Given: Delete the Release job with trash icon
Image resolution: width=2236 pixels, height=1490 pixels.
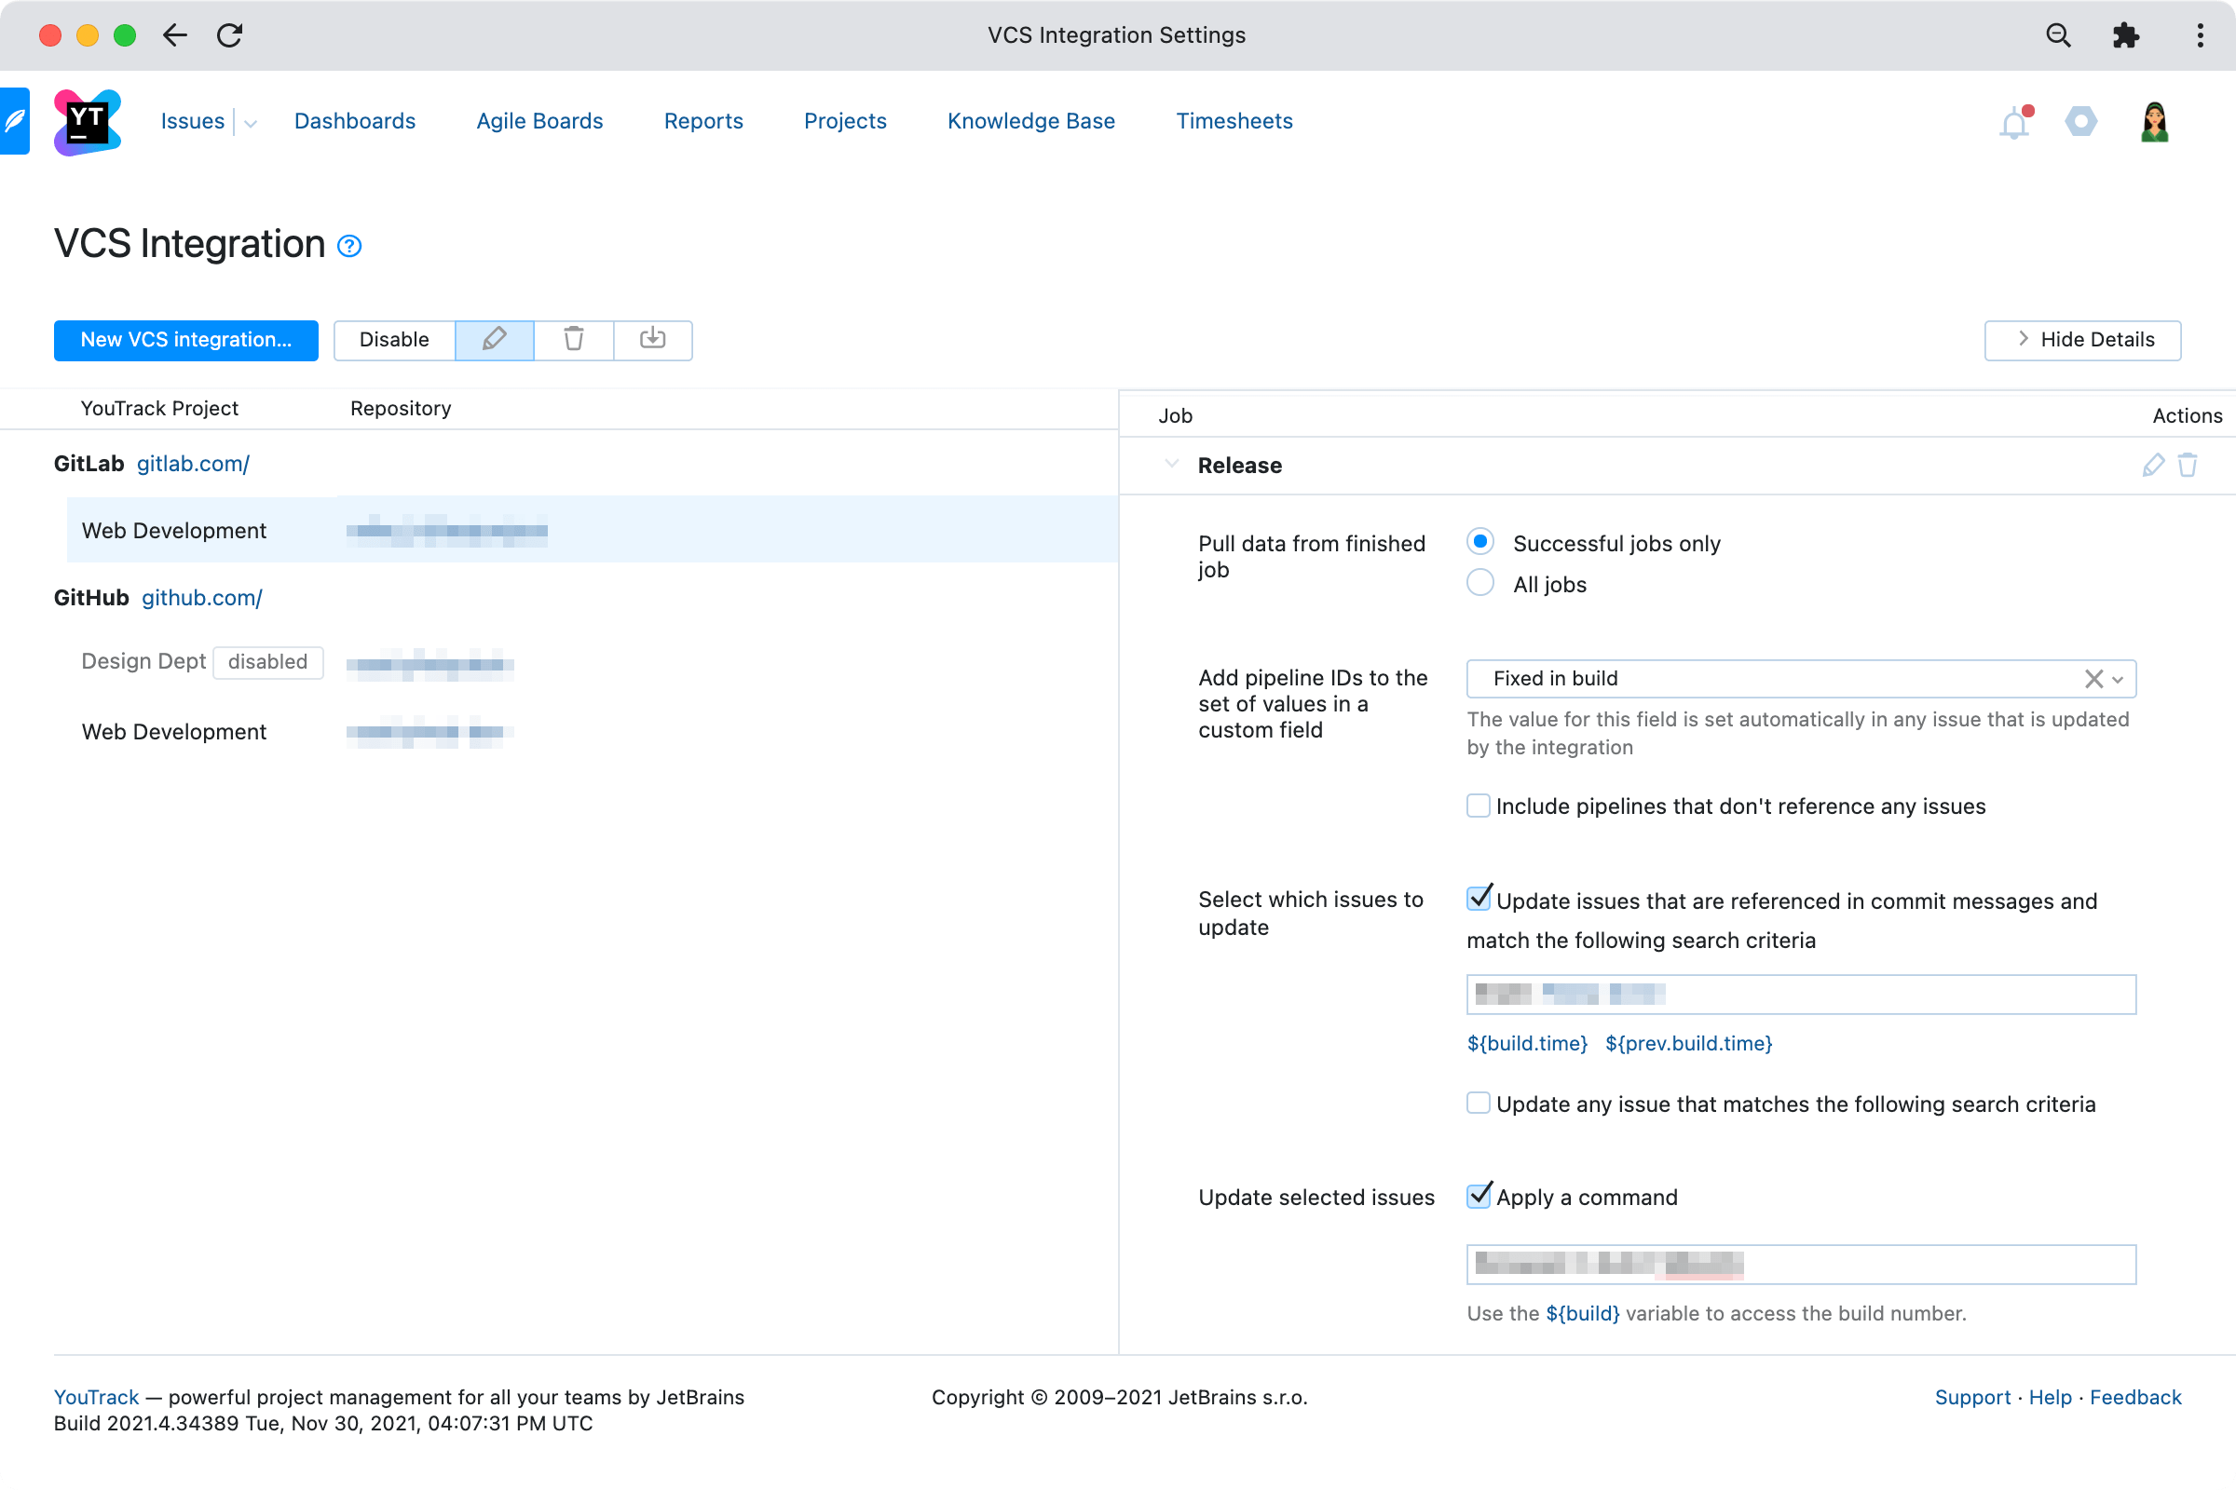Looking at the screenshot, I should point(2188,465).
